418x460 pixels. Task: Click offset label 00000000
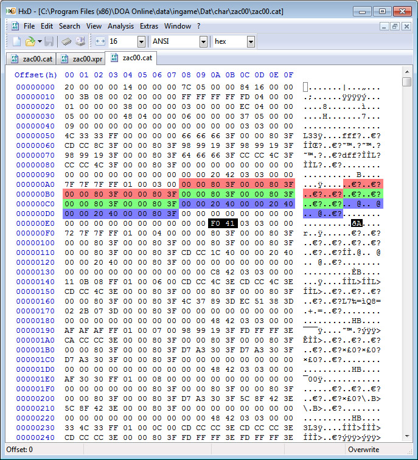pos(35,87)
